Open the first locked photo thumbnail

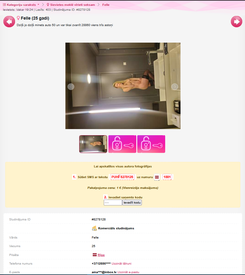pyautogui.click(x=122, y=144)
